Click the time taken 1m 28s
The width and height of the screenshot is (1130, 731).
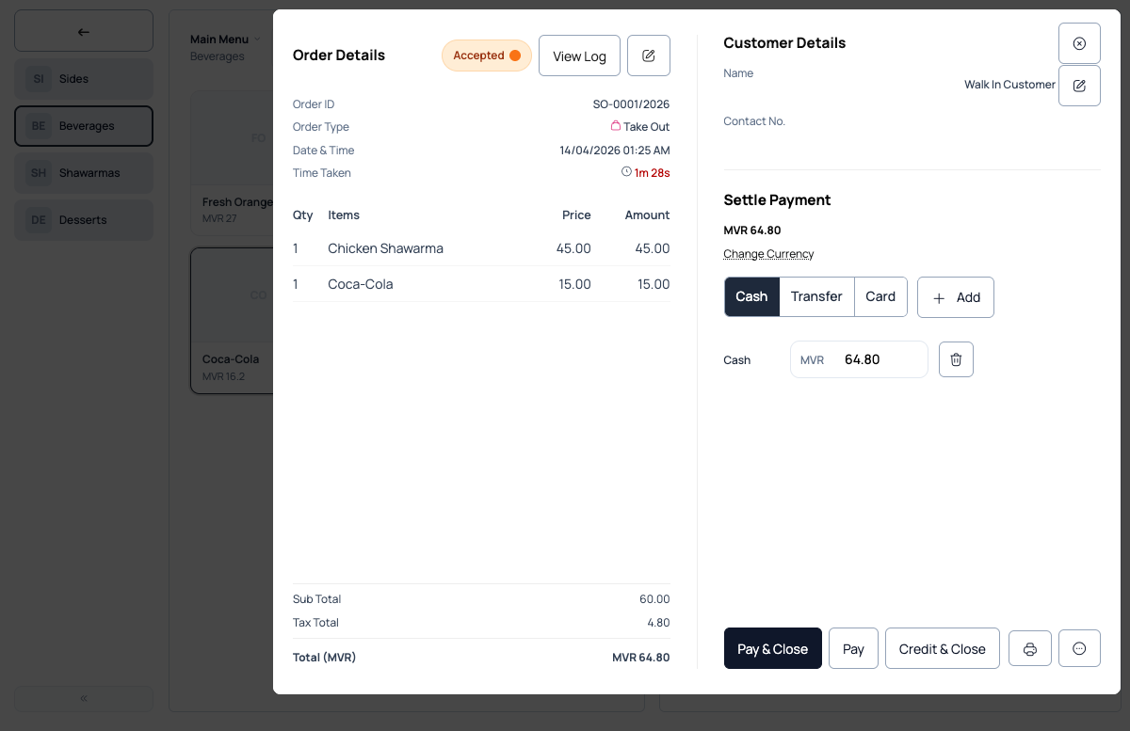click(646, 173)
